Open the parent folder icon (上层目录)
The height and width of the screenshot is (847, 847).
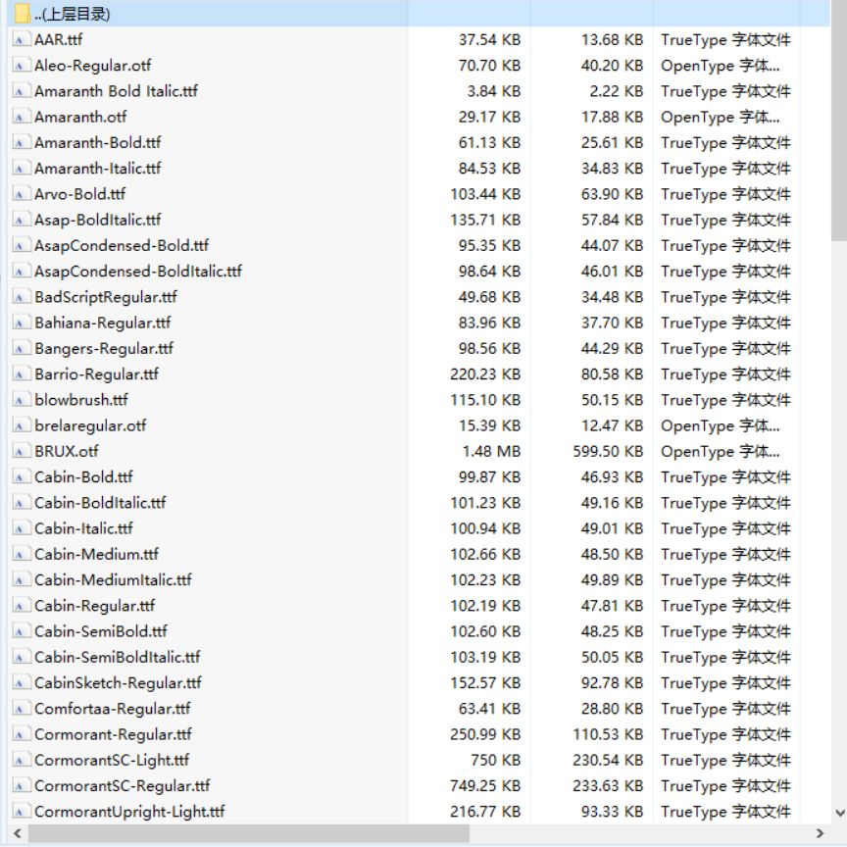tap(22, 14)
